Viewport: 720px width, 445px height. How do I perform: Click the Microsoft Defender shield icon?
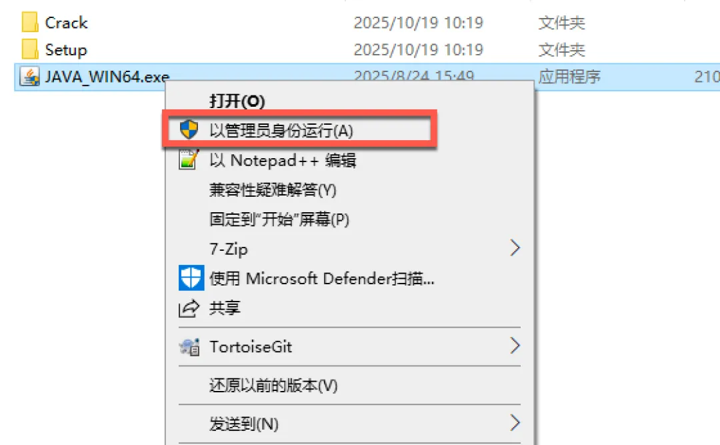(x=191, y=278)
